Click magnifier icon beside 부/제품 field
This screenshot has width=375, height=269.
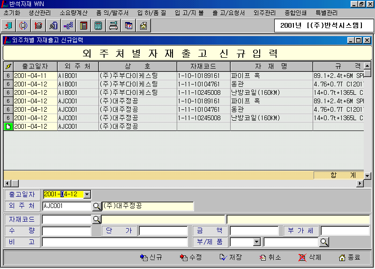(x=324, y=242)
